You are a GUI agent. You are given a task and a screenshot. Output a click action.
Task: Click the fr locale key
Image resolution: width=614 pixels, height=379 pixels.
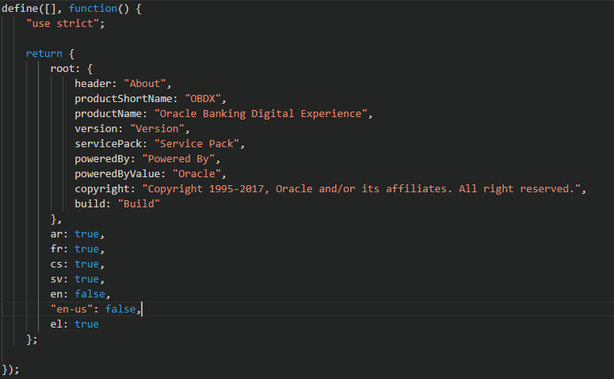[56, 249]
